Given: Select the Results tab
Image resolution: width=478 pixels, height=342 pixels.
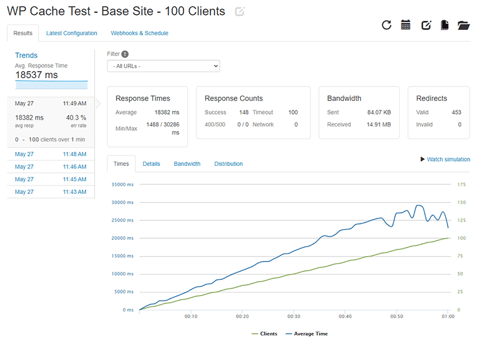Looking at the screenshot, I should [23, 33].
